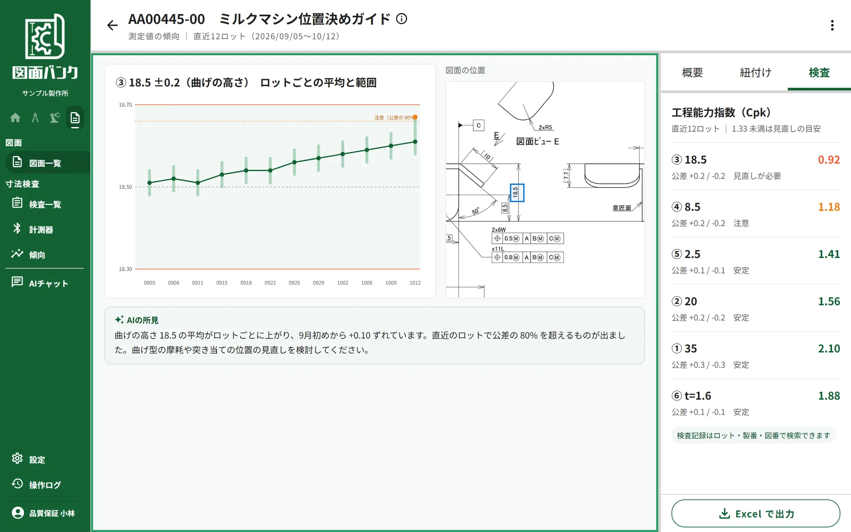Select the compass icon in the sidebar

coord(35,117)
